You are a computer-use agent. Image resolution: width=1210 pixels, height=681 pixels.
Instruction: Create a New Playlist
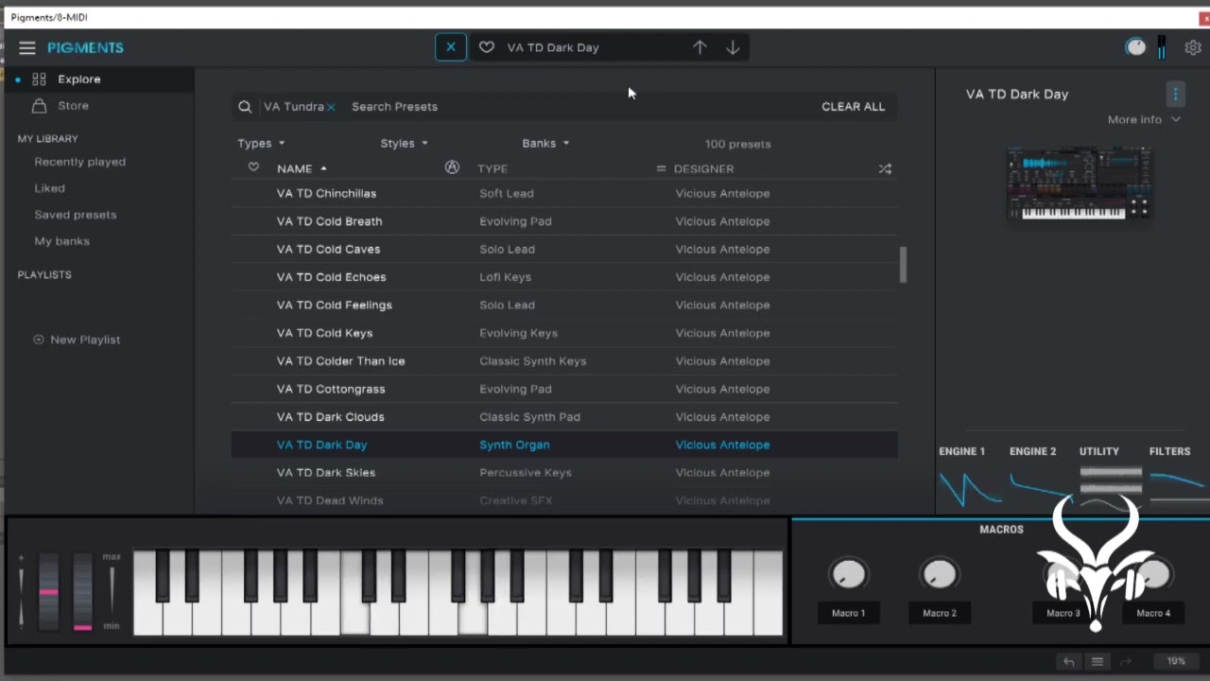(x=77, y=340)
